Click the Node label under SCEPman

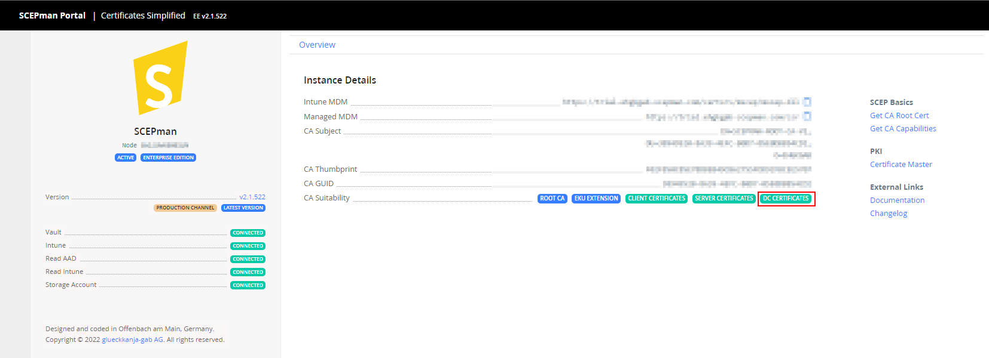pos(129,145)
